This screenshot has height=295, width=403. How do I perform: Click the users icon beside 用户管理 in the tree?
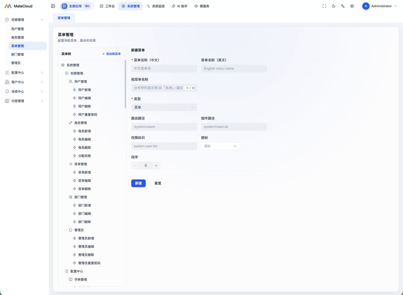(x=71, y=82)
